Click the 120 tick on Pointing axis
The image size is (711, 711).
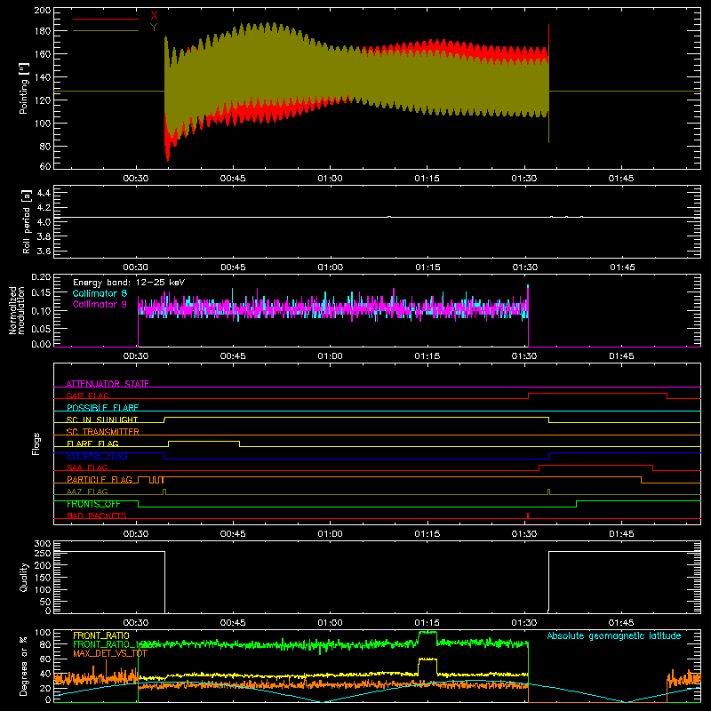coord(43,100)
